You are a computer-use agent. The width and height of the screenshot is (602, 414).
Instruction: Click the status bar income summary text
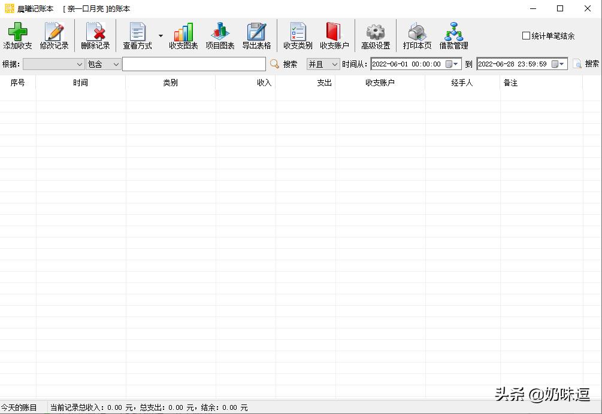coord(149,407)
